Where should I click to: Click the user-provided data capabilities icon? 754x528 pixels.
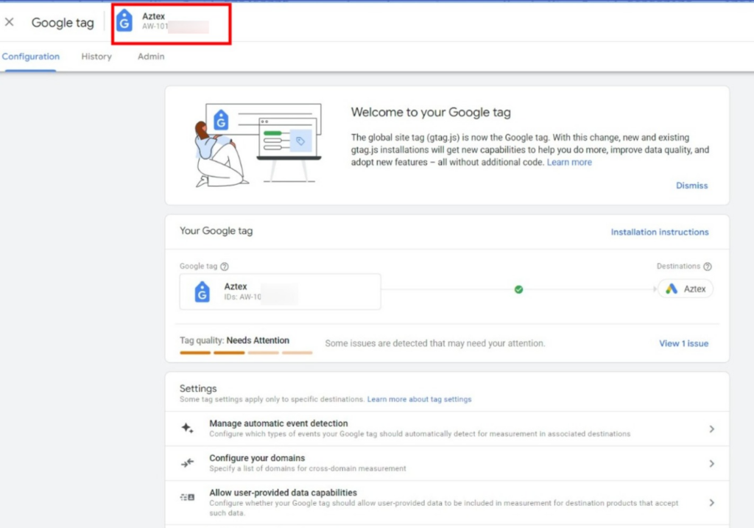tap(187, 498)
